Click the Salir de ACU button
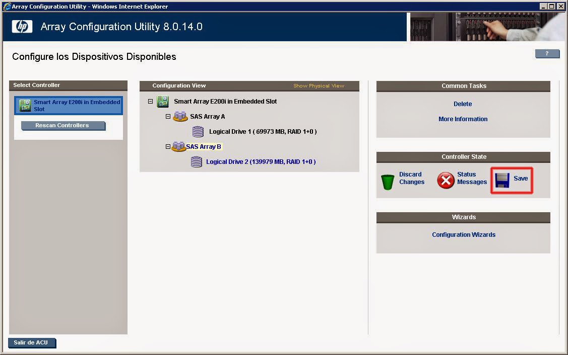The image size is (568, 355). (x=31, y=342)
